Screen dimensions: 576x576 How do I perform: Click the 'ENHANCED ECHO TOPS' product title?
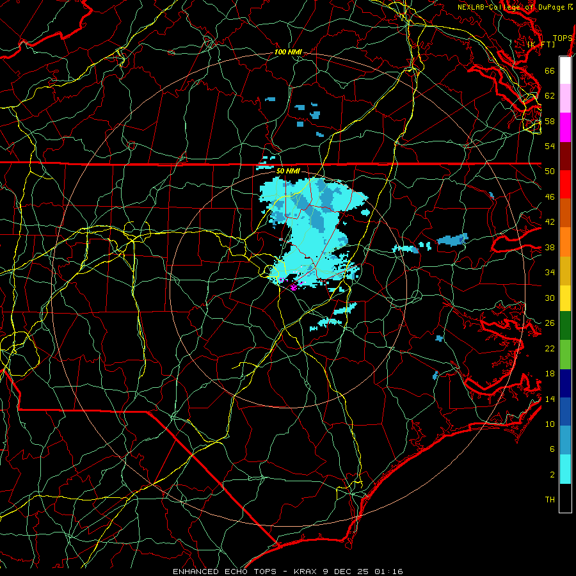(225, 572)
